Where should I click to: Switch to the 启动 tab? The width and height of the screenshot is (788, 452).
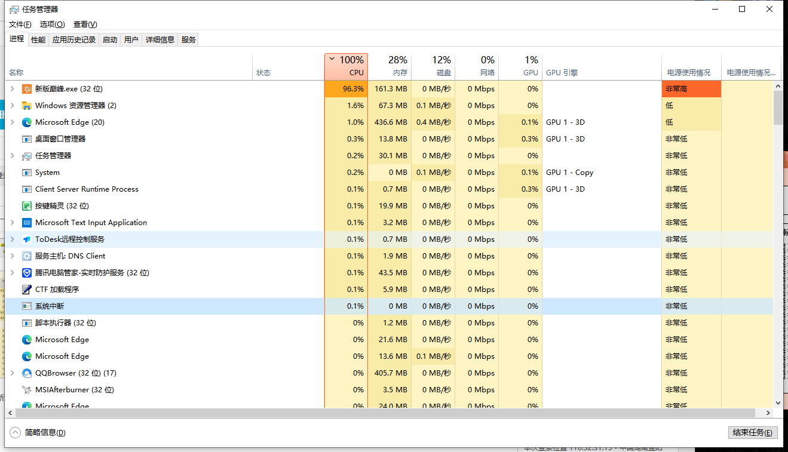coord(110,39)
